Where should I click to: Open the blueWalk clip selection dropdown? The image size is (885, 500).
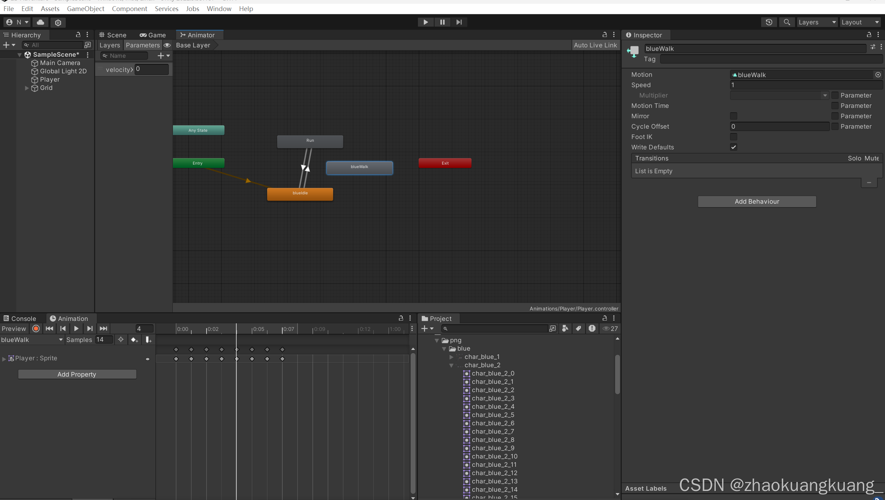click(x=32, y=340)
